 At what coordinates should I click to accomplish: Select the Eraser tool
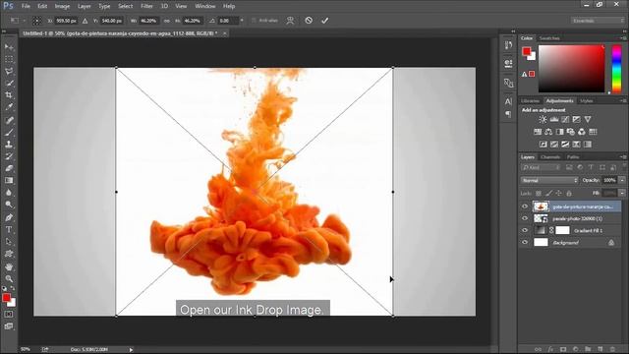tap(9, 168)
